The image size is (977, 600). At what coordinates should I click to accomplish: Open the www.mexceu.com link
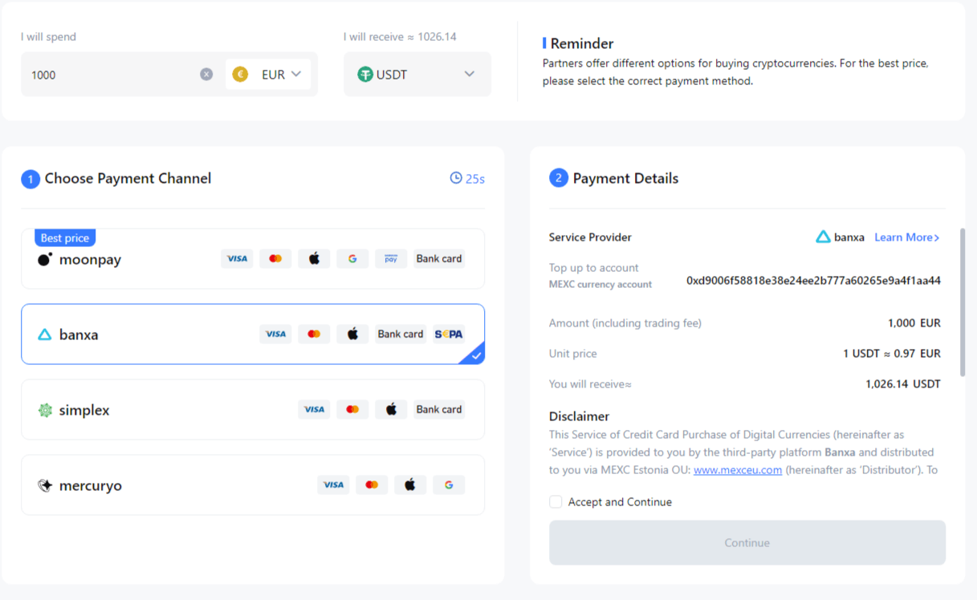coord(738,470)
